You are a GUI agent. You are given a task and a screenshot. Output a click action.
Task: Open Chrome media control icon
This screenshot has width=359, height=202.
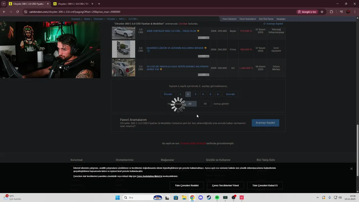click(341, 12)
